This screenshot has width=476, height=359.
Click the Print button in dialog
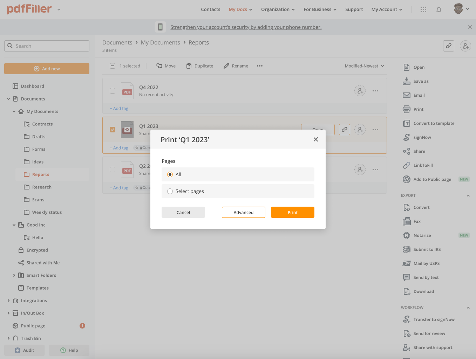(292, 212)
